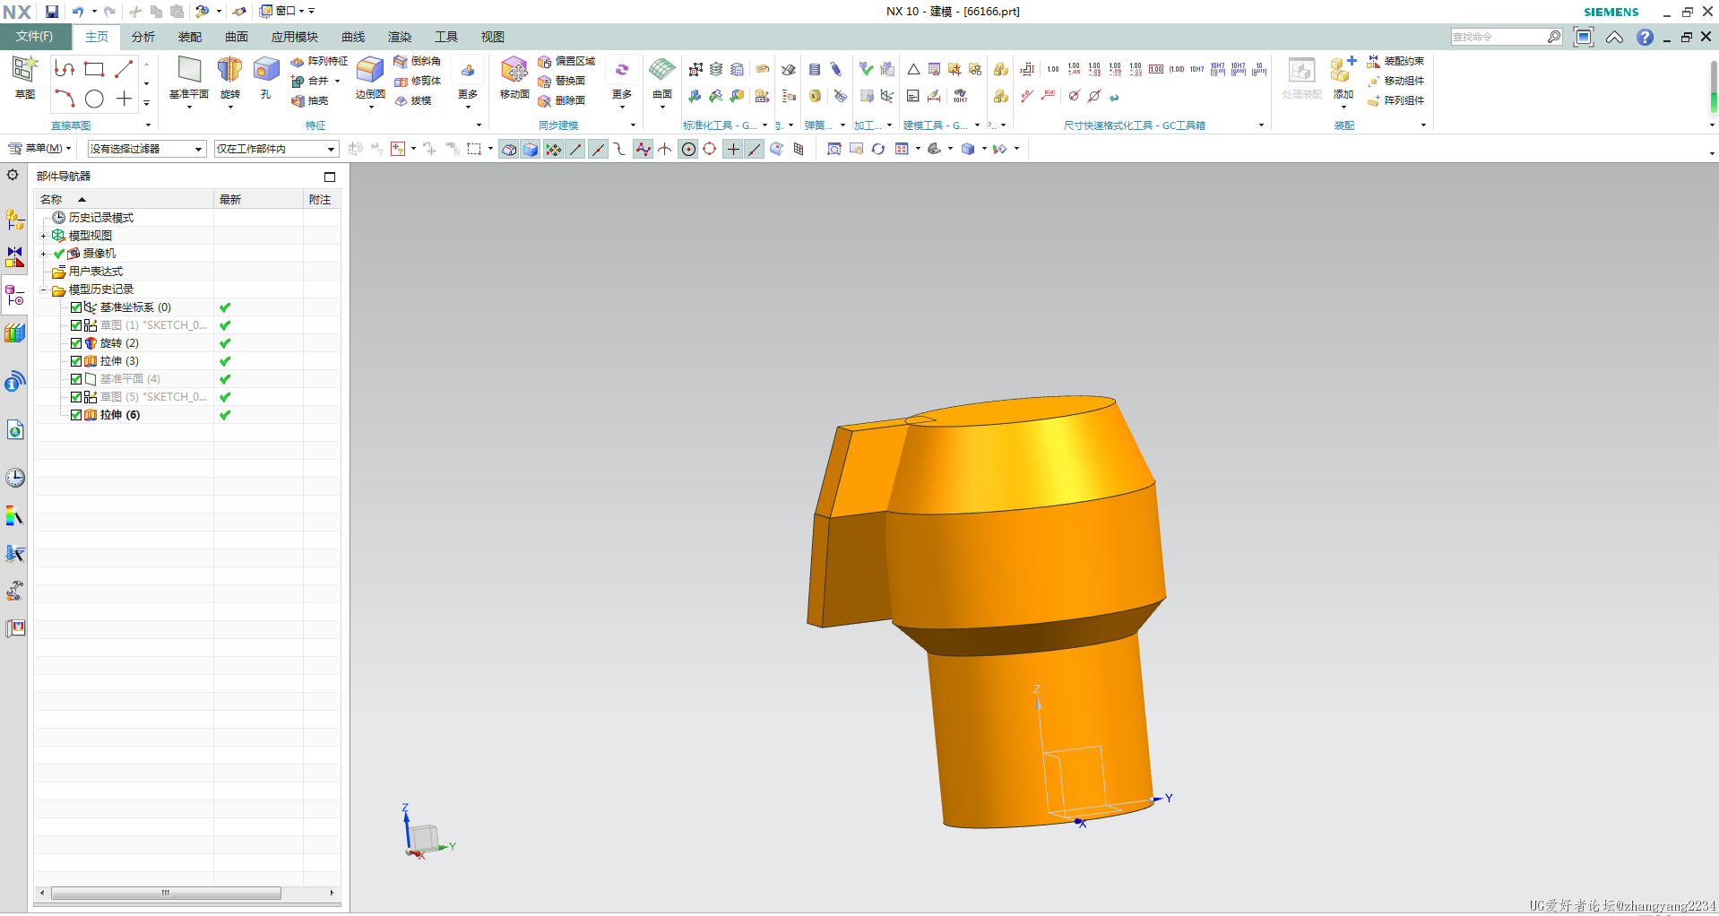1719x916 pixels.
Task: Select the Circle sketch tool
Action: coord(94,99)
